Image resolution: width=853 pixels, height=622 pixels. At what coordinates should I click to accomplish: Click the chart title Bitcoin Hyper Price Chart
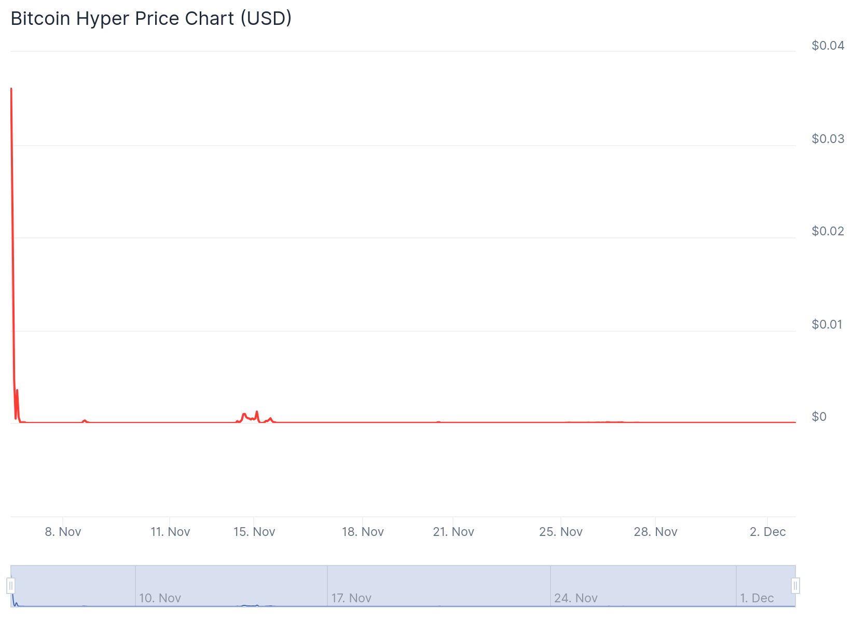tap(151, 19)
